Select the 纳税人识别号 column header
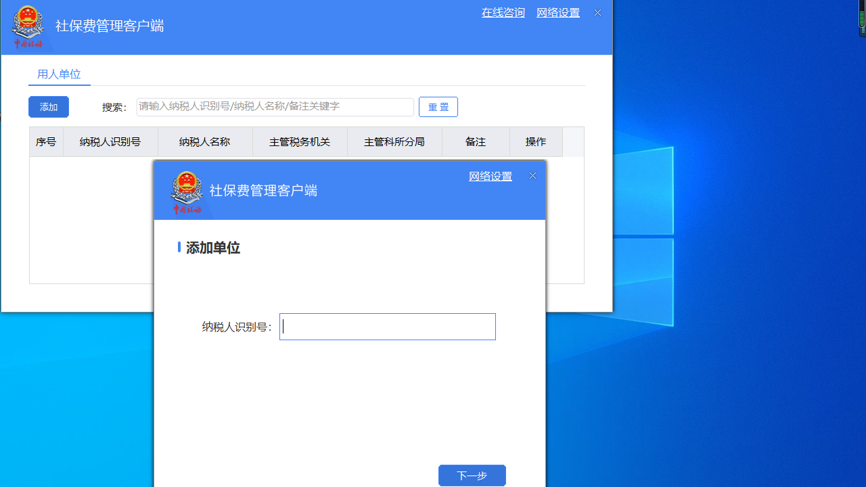 coord(110,141)
